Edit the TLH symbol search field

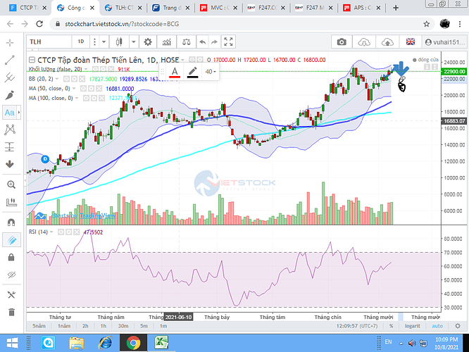pos(49,42)
